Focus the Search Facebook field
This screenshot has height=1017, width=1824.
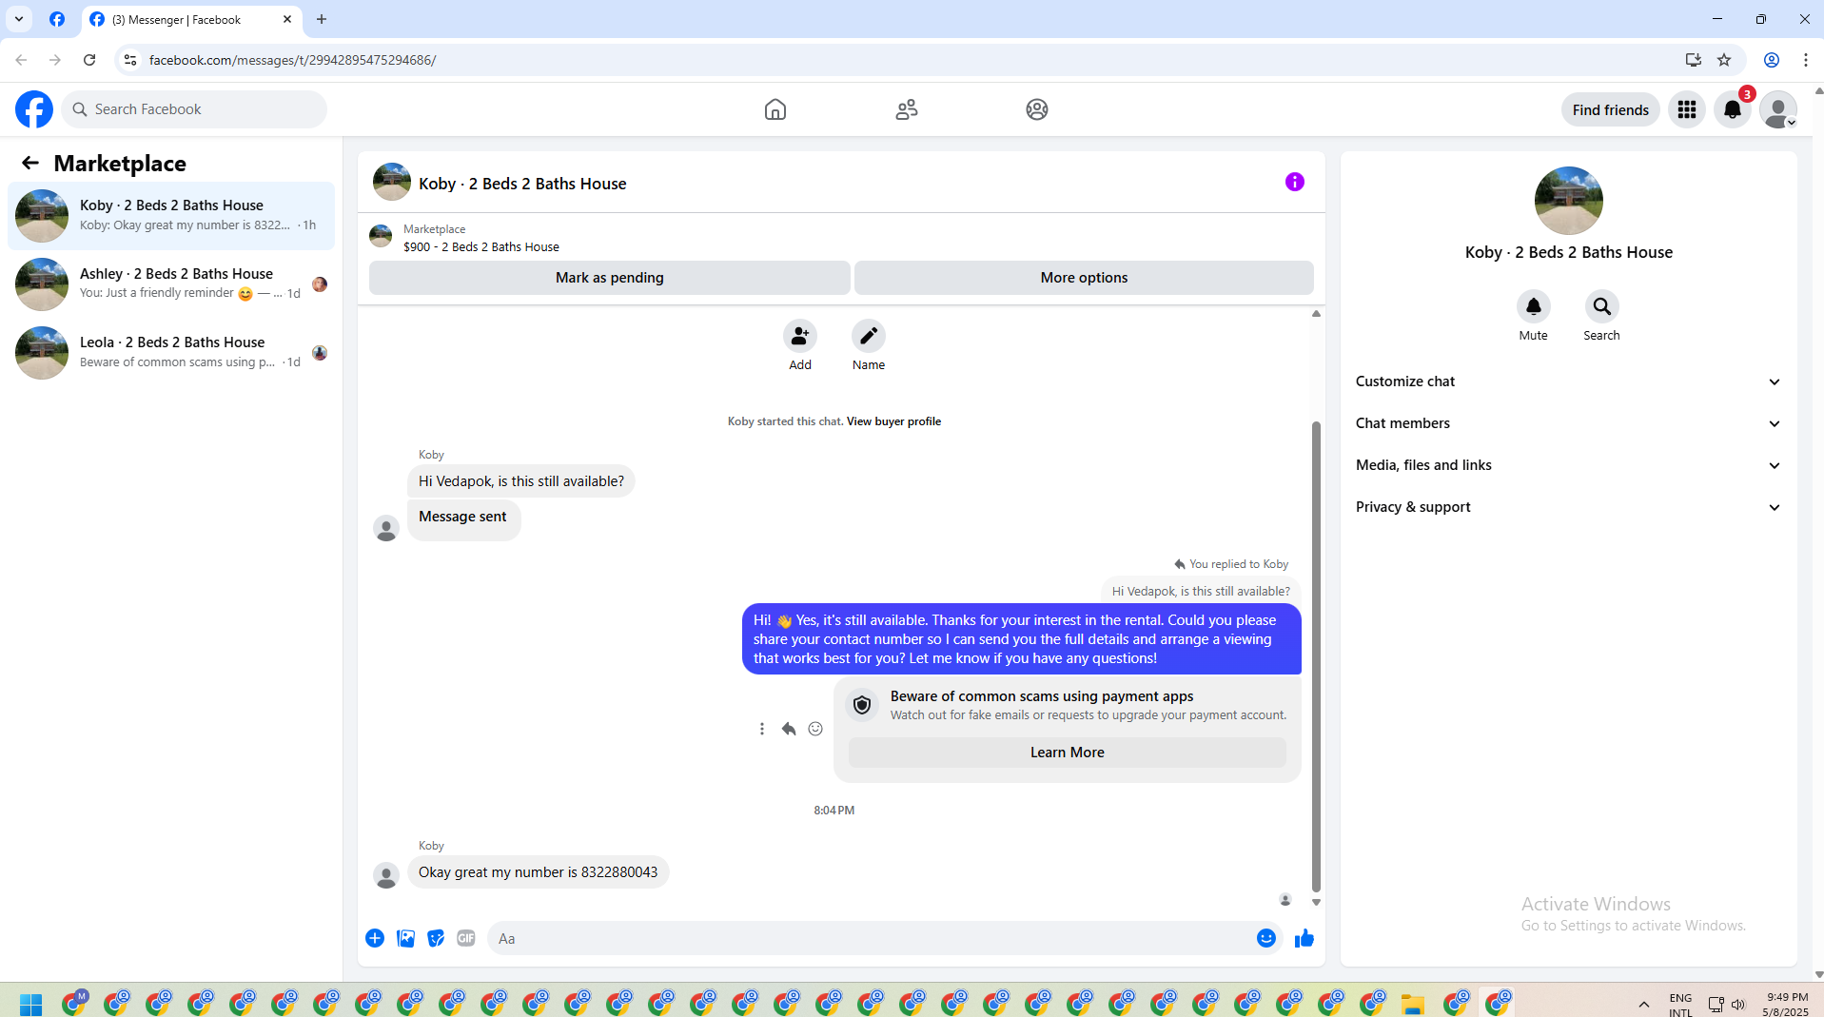194,109
